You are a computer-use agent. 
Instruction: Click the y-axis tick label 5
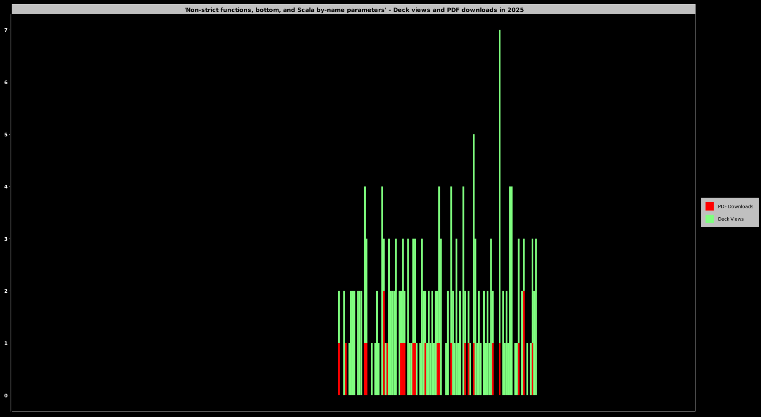6,134
